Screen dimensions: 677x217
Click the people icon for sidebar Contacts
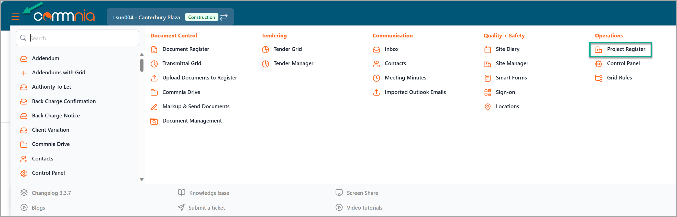[24, 159]
